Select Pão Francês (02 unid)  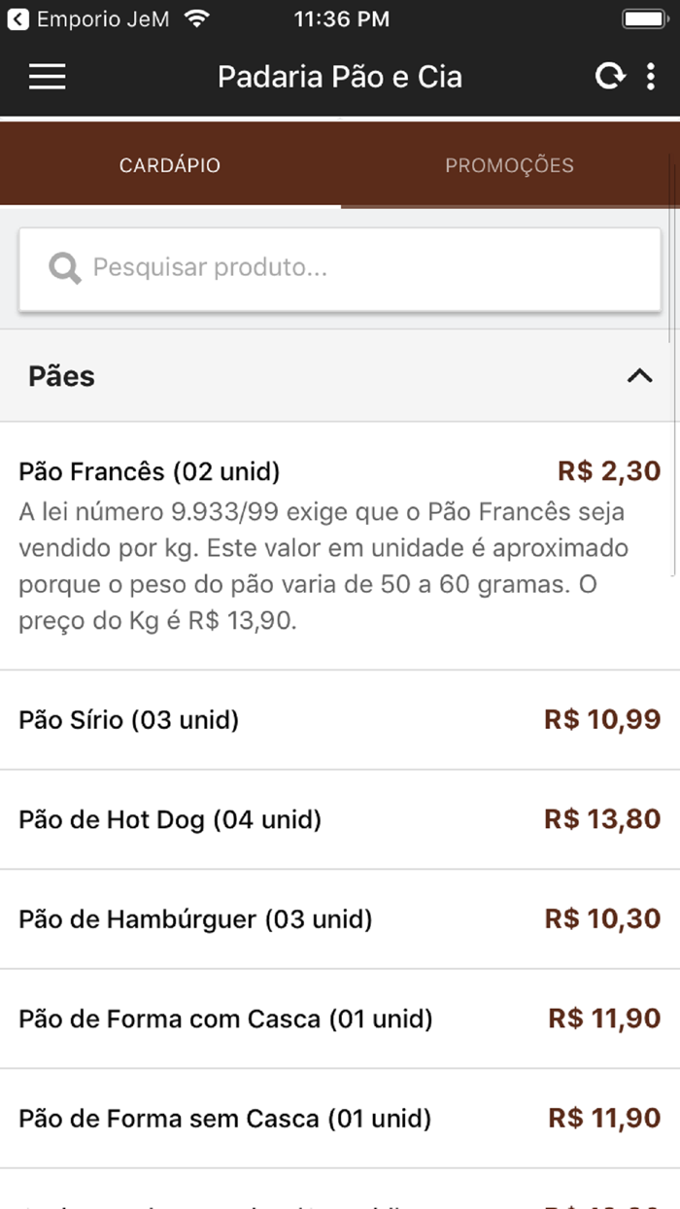[148, 470]
